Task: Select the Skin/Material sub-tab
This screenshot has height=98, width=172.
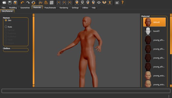Action: pos(7,11)
